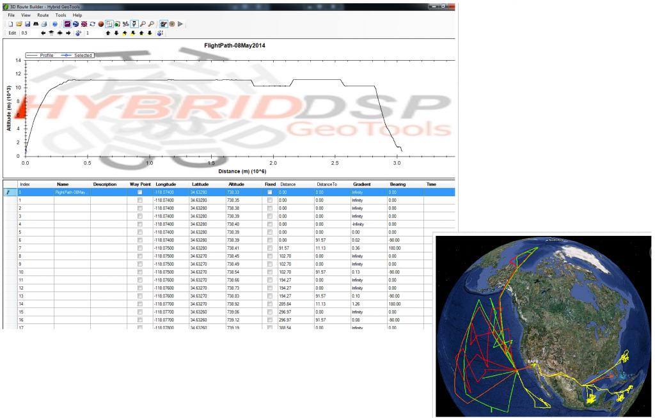
Task: Click the right magnifier zoom icon
Action: 151,24
